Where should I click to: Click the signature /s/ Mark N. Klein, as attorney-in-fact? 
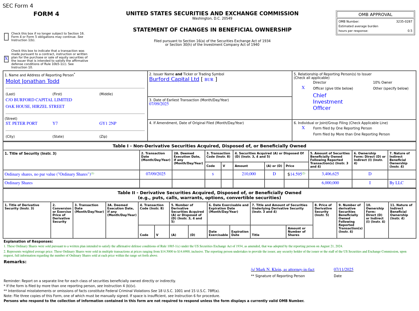click(x=283, y=270)
